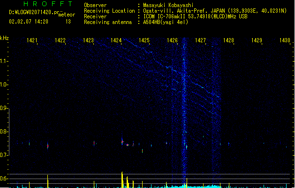Click the 1428 time axis marker

228,40
